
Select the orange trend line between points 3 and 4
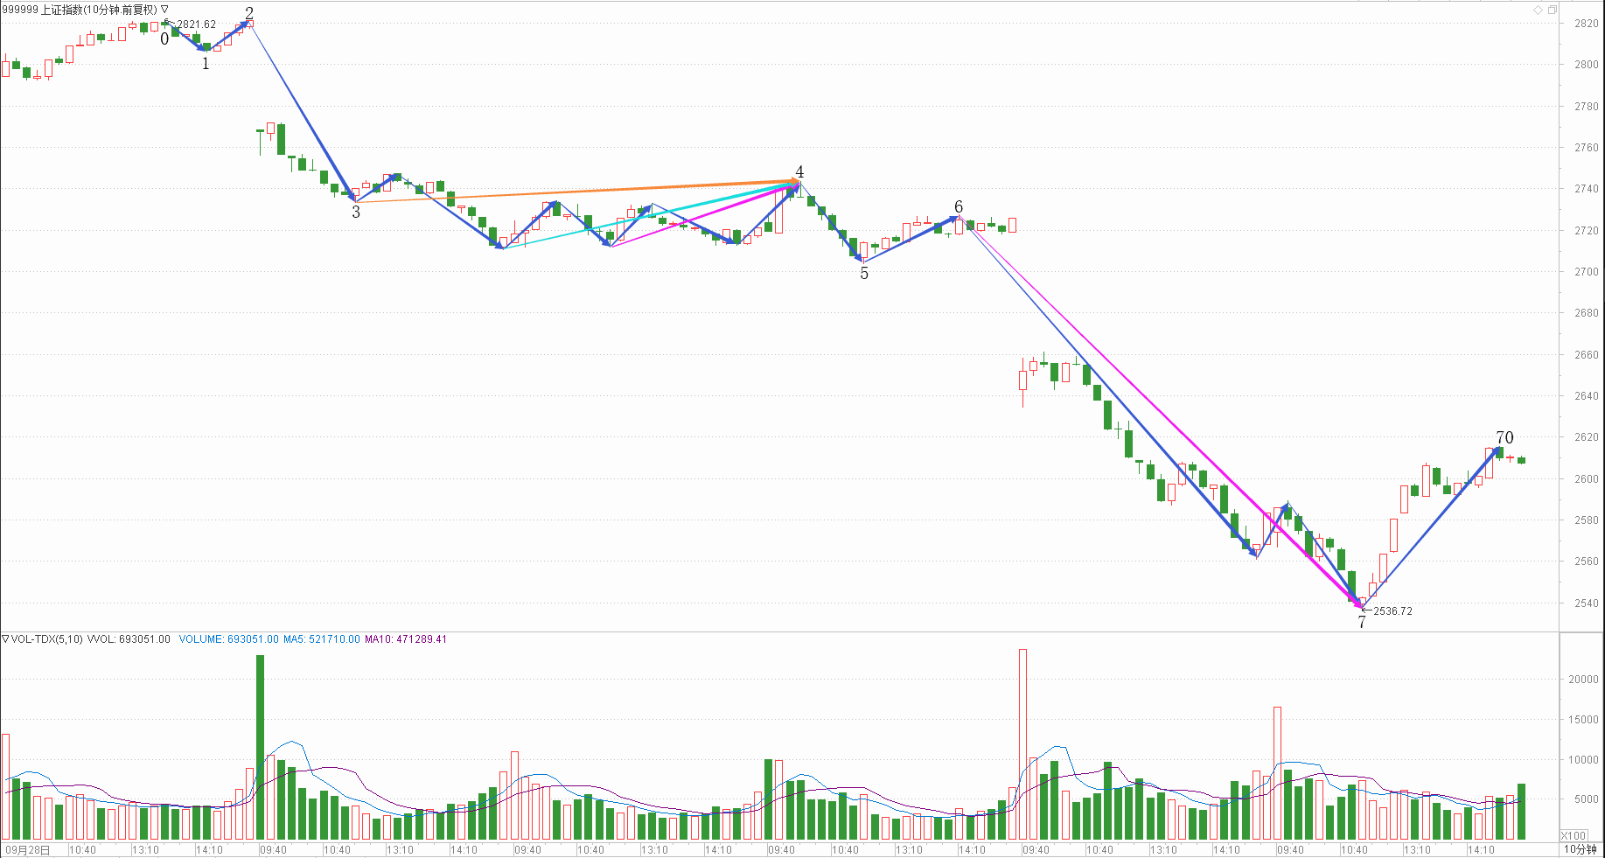[x=577, y=192]
